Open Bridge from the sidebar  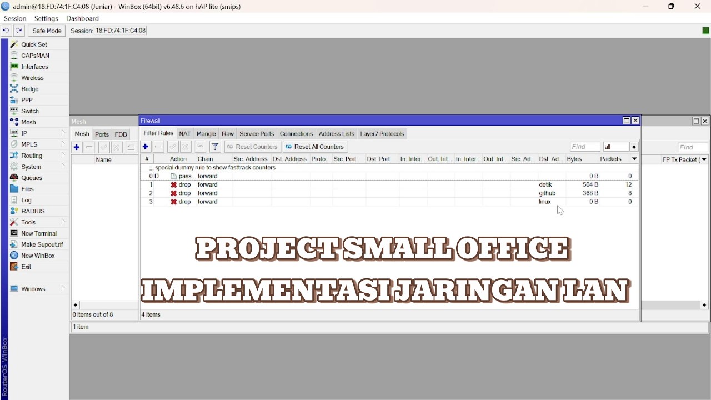pyautogui.click(x=30, y=89)
